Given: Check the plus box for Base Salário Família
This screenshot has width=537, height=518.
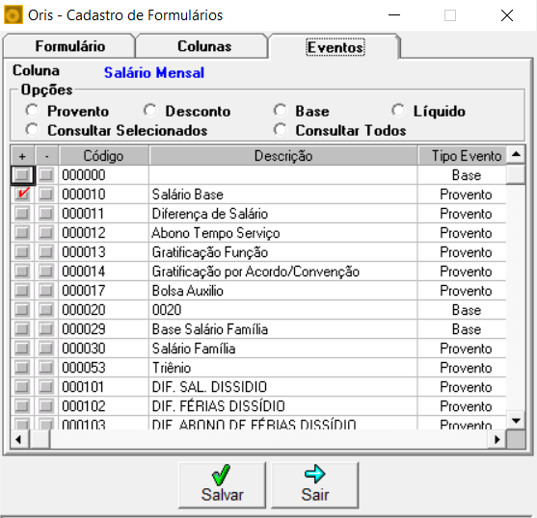Looking at the screenshot, I should coord(22,329).
